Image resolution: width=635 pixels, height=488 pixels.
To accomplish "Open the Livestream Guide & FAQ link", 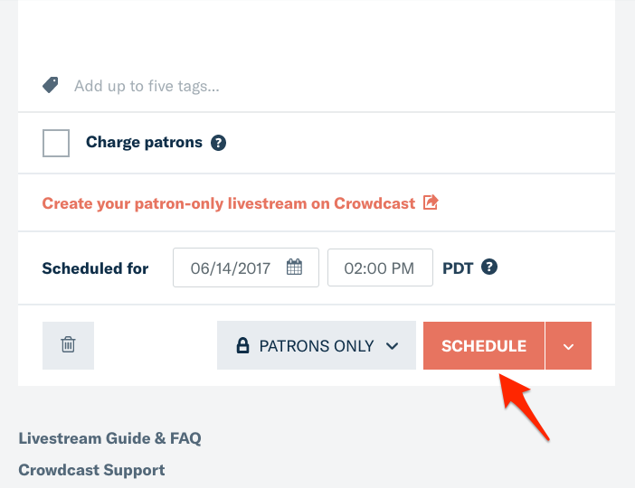I will [109, 438].
